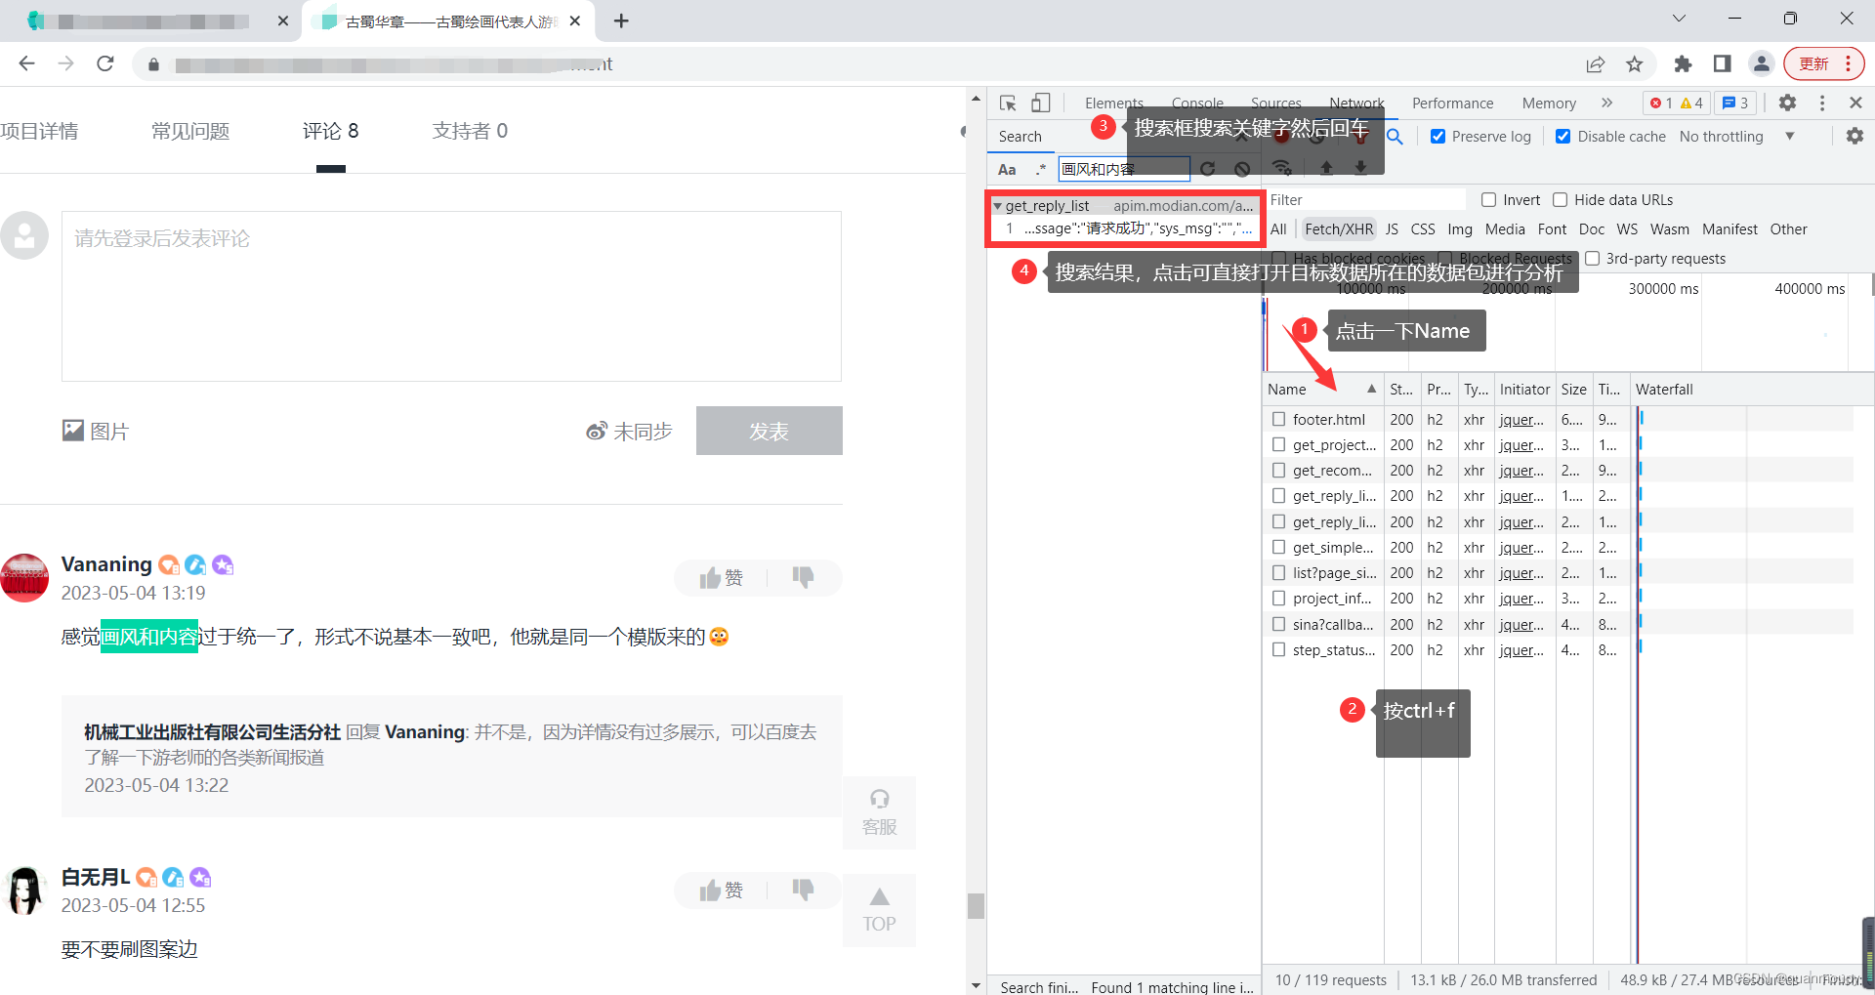
Task: Check the project_inf... row checkbox
Action: (x=1278, y=598)
